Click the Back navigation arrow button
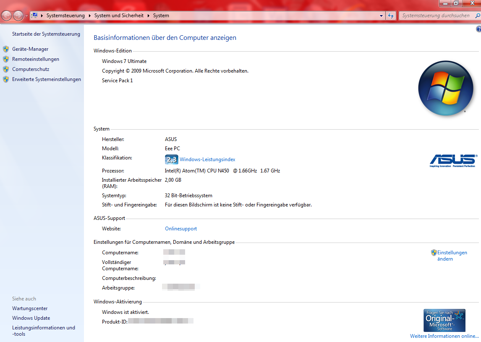 6,16
